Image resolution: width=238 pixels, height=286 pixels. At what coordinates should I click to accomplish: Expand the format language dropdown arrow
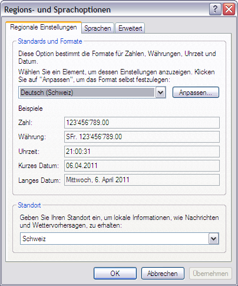pyautogui.click(x=161, y=93)
